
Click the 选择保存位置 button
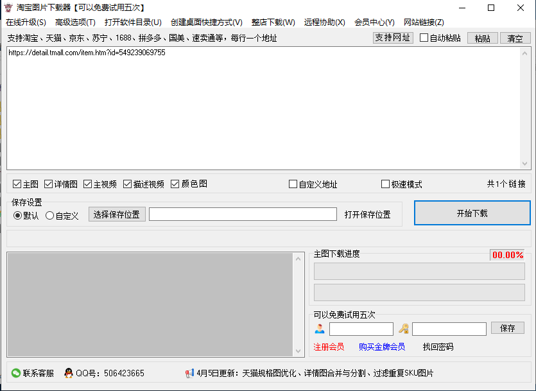click(117, 214)
